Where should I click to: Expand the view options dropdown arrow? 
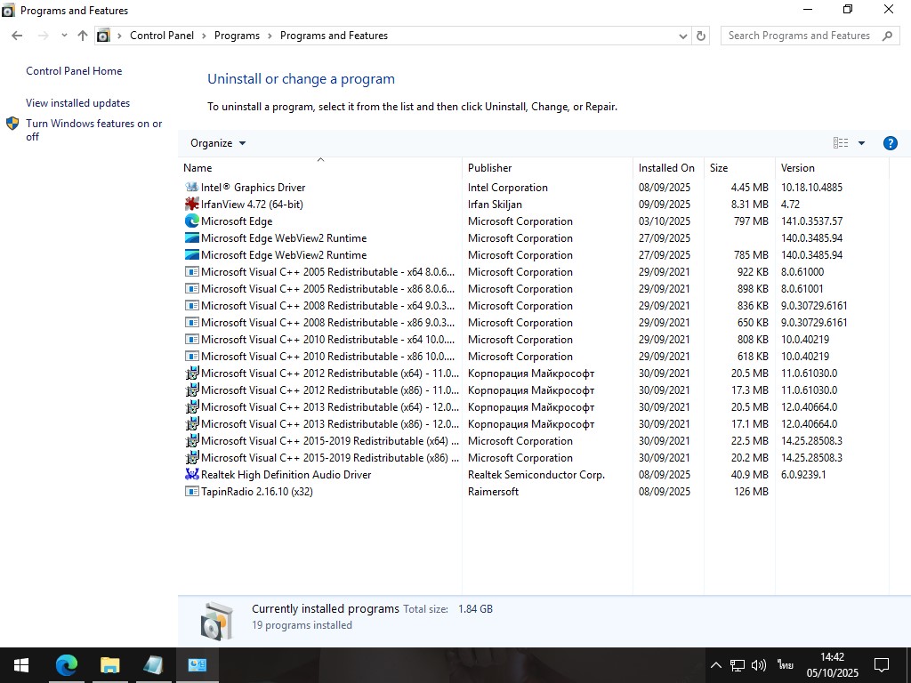861,143
